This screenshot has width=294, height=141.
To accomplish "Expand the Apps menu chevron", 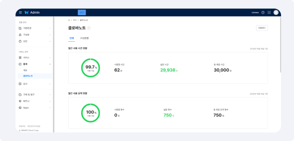I will coord(50,108).
